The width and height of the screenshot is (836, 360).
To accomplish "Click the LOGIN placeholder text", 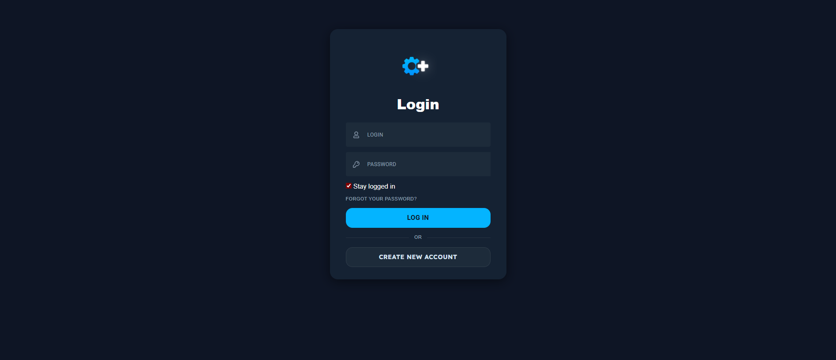I will click(x=375, y=135).
